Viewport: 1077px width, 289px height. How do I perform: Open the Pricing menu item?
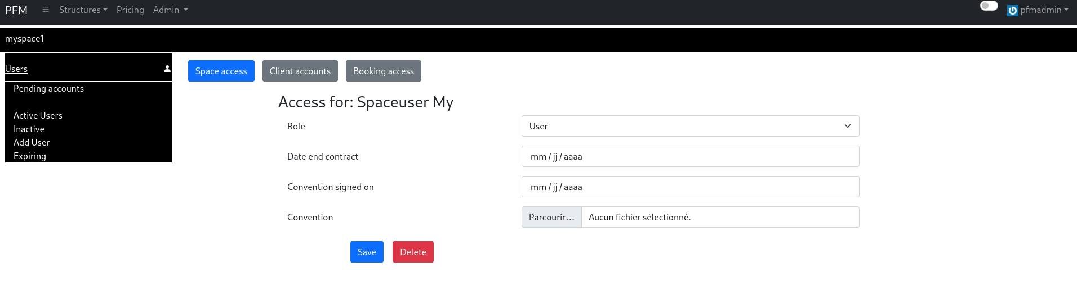(x=130, y=10)
